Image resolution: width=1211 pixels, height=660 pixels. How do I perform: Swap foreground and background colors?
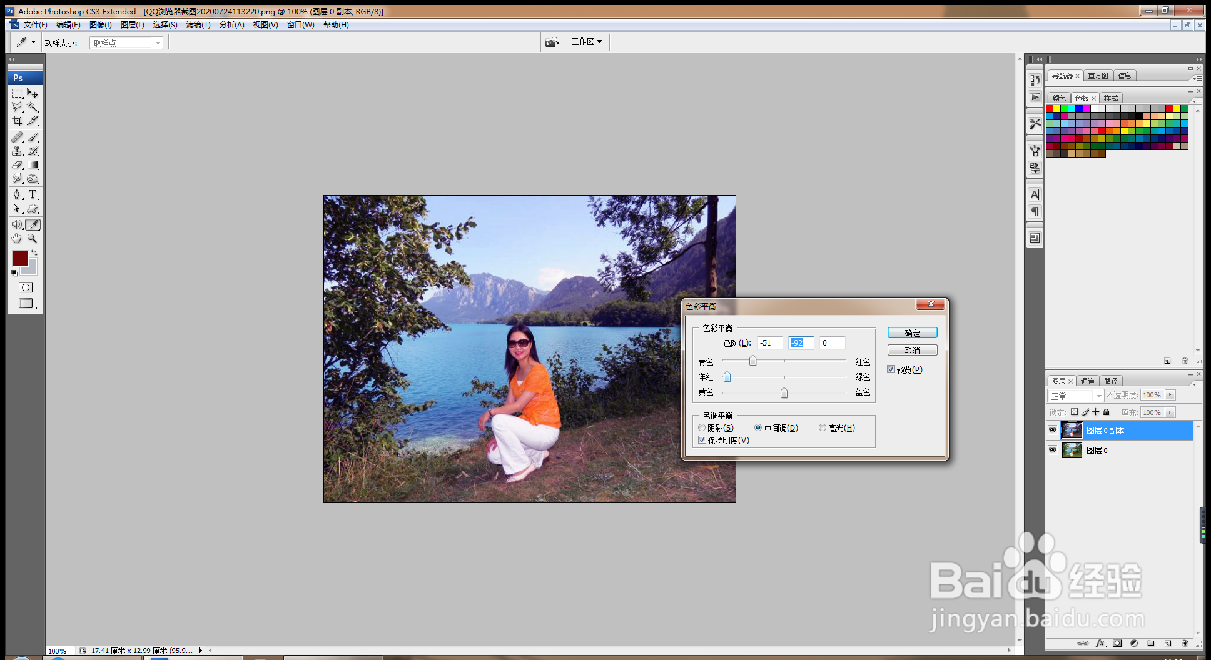tap(34, 252)
